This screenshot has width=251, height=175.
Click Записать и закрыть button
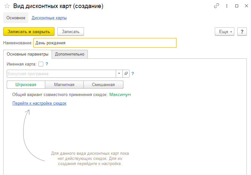pos(29,31)
